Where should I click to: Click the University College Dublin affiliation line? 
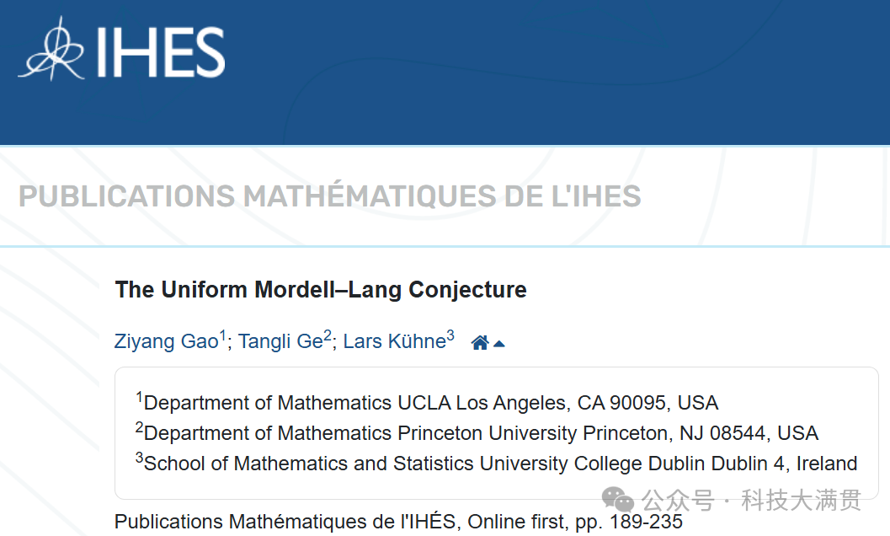tap(500, 464)
